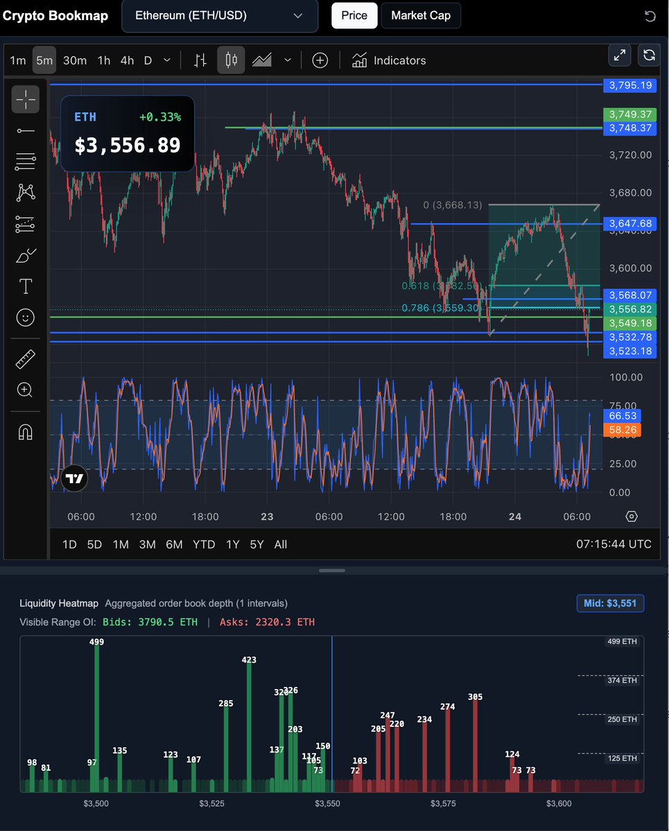Click the 66.53 stochastic value label

click(x=623, y=416)
